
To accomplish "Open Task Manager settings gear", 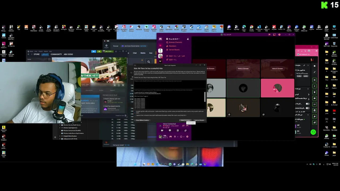I will pos(55,137).
